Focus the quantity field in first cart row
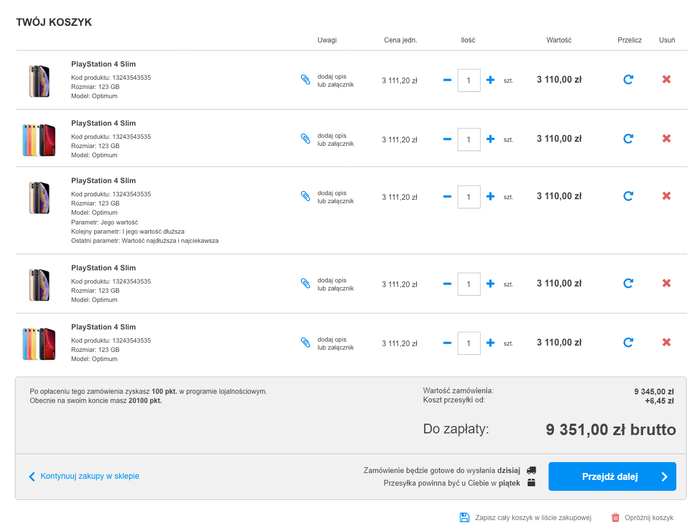The width and height of the screenshot is (697, 531). coord(469,80)
